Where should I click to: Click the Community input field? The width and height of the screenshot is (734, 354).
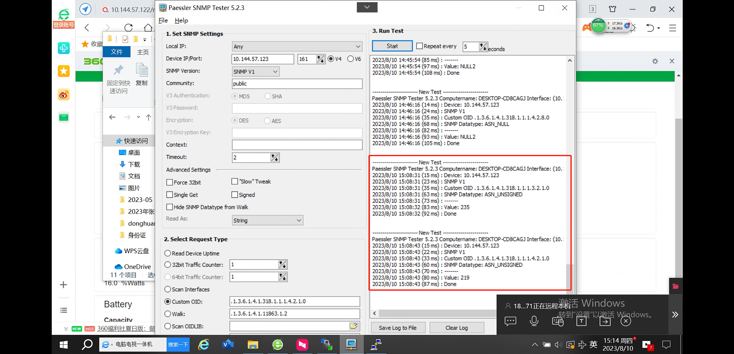(297, 84)
